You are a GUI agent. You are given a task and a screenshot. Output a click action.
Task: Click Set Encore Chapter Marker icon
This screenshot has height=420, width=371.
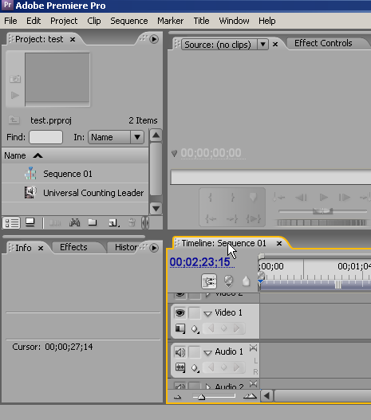228,281
